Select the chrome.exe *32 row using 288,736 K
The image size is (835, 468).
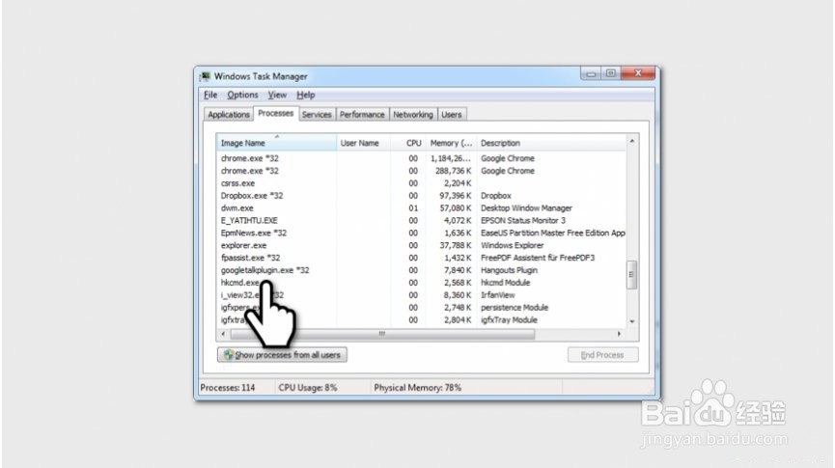421,171
